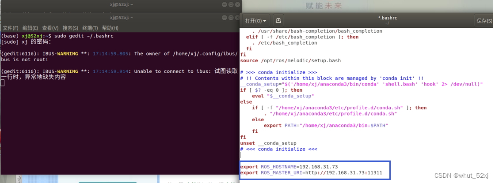
Task: Minimize the front terminal window
Action: coord(225,18)
